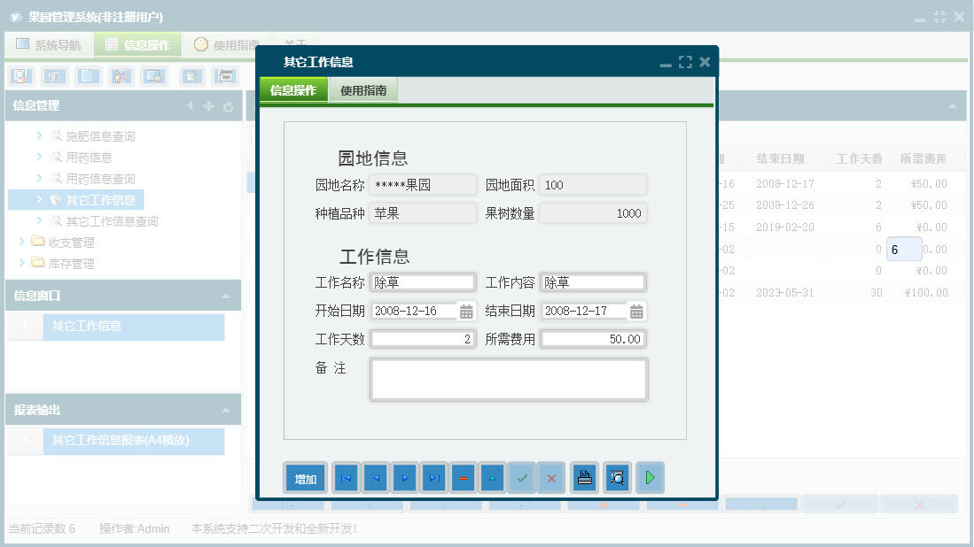Open the 结束日期 calendar picker
The image size is (974, 547).
pos(637,311)
